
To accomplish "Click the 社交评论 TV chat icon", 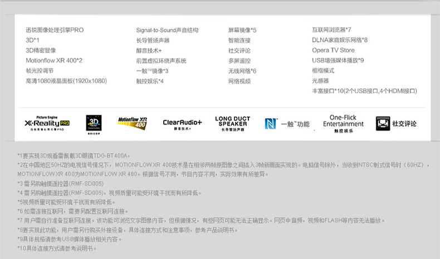I will click(x=383, y=124).
